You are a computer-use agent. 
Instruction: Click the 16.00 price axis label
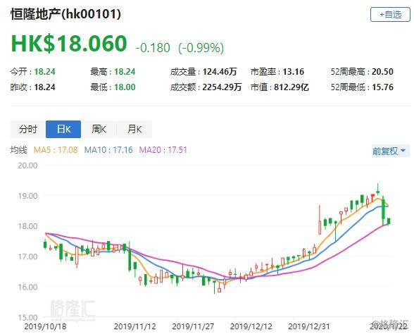(x=27, y=287)
